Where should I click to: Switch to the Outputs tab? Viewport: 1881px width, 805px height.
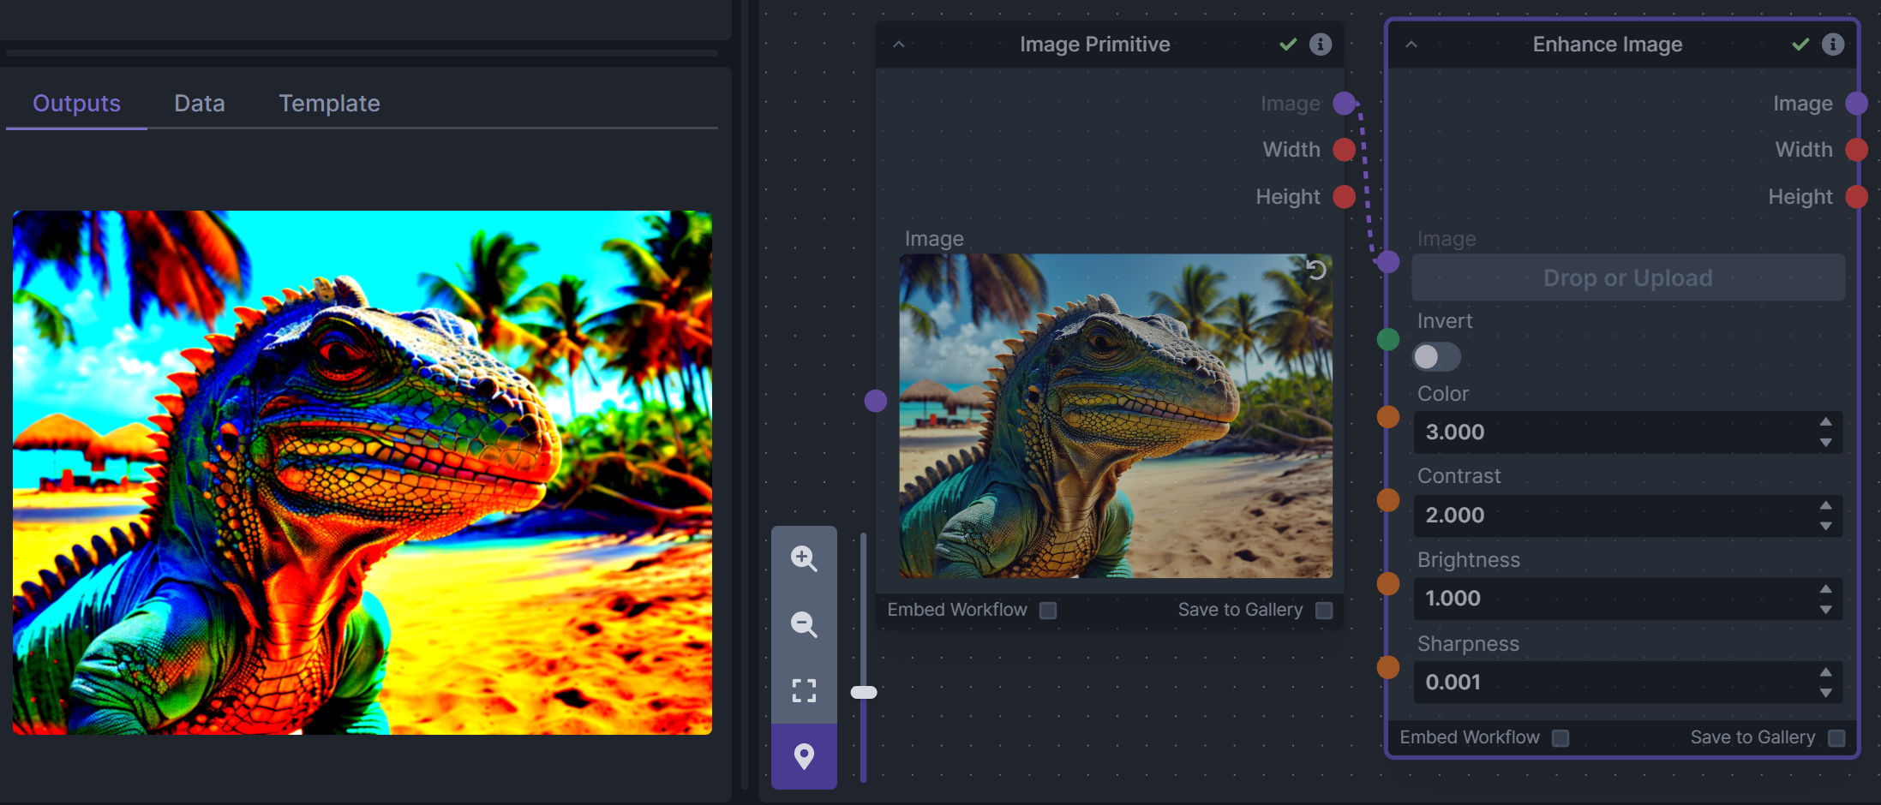pos(76,104)
